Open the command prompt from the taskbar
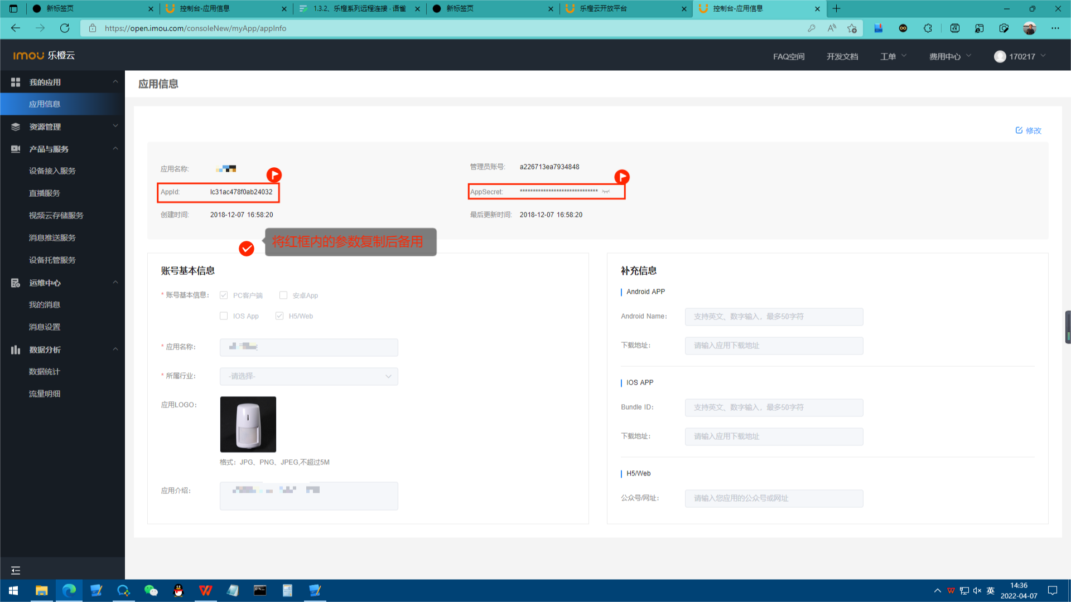1071x602 pixels. point(260,590)
